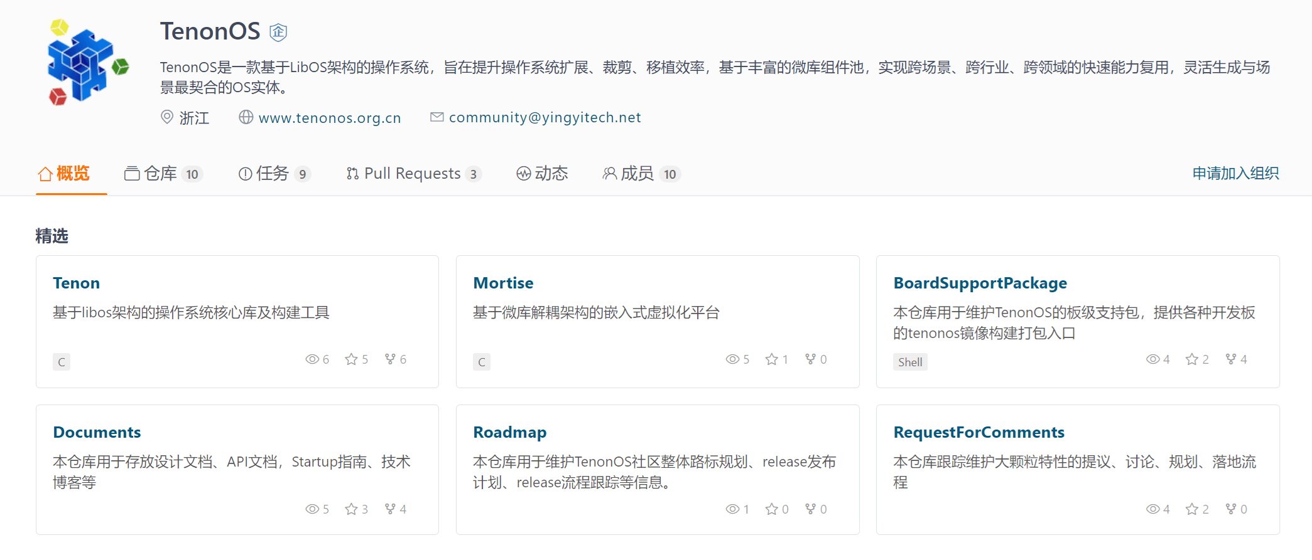Screen dimensions: 1312x560
Task: Open the www.tenonos.org.cn website link
Action: (x=329, y=118)
